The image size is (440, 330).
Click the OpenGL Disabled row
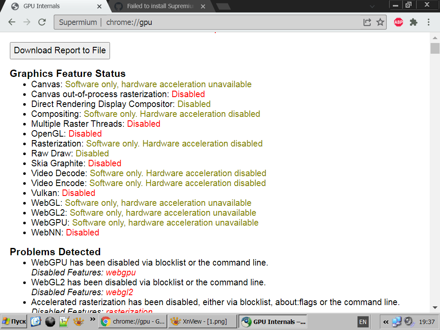click(67, 134)
